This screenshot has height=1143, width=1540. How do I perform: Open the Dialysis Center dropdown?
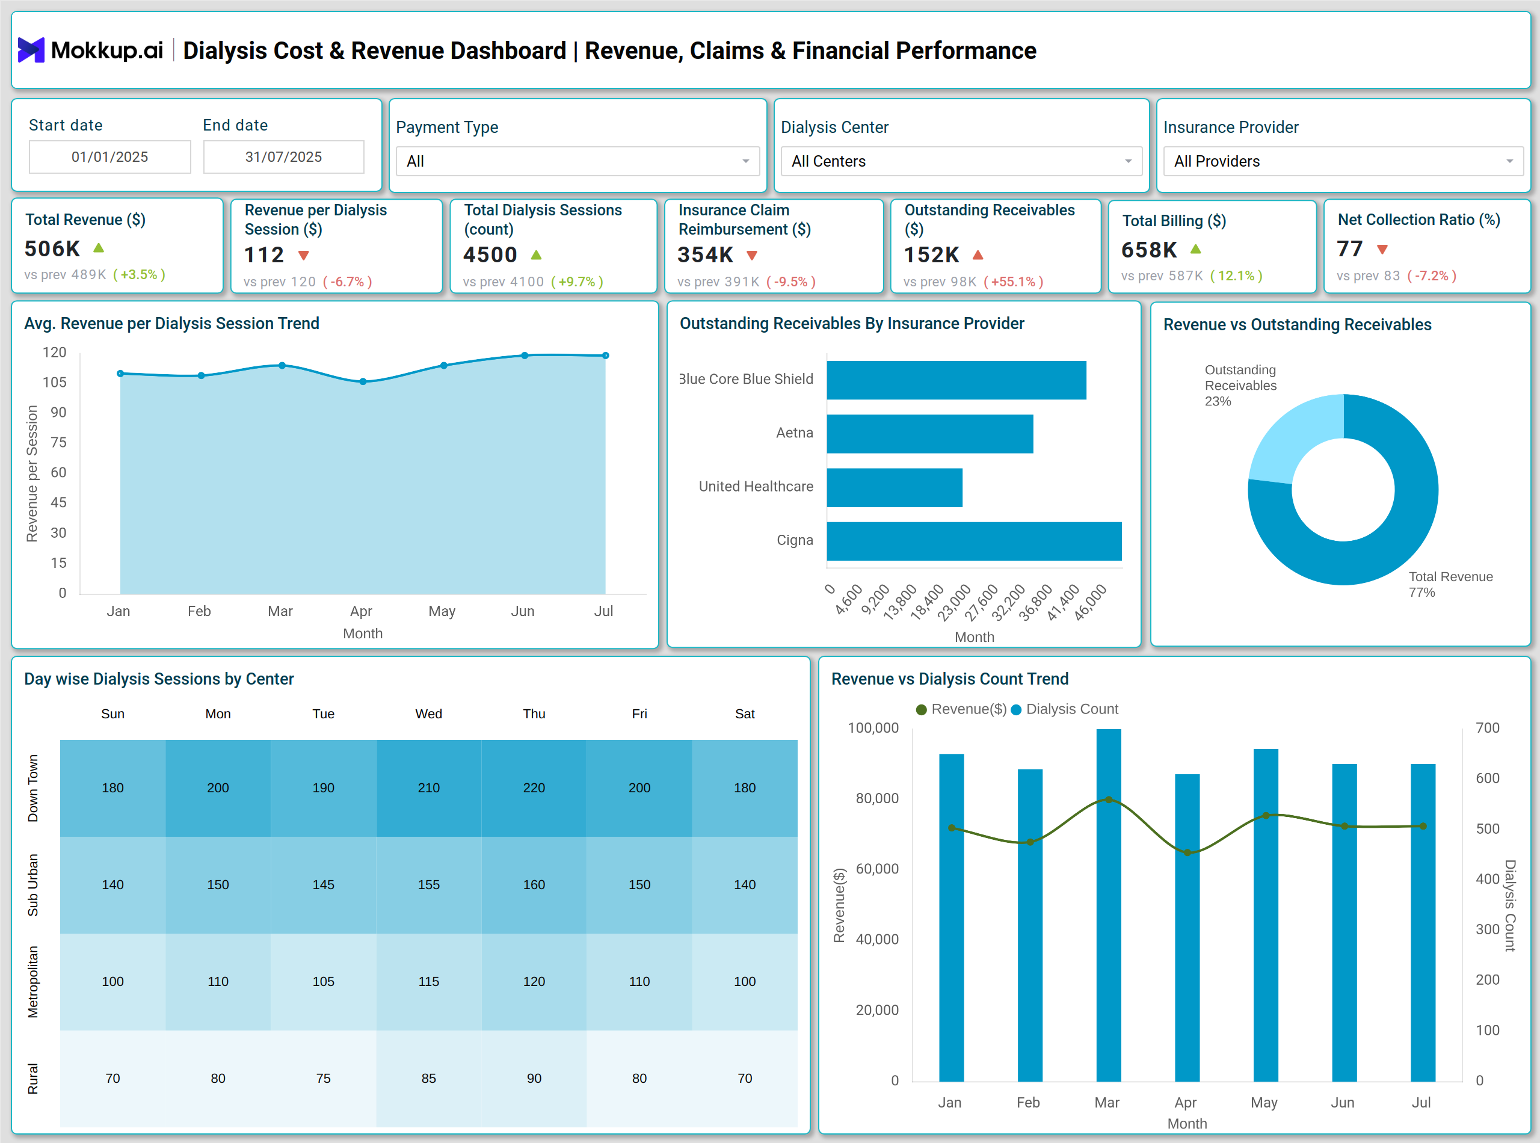[x=962, y=161]
